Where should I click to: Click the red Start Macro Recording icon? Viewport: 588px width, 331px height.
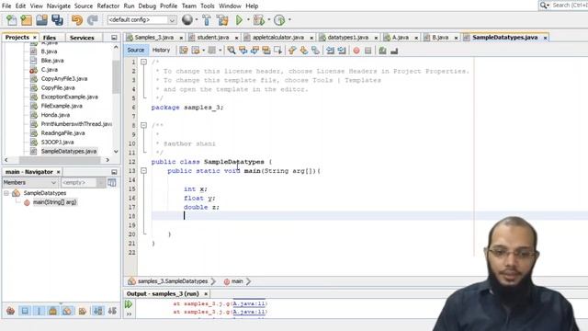356,51
